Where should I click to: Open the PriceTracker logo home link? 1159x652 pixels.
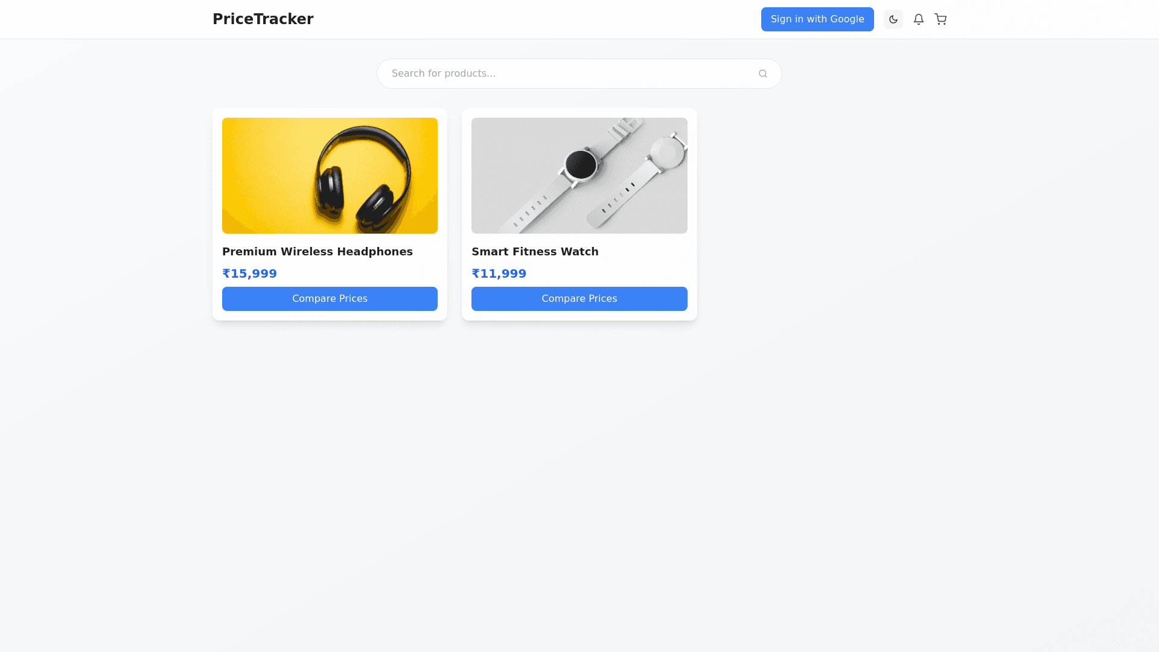(x=263, y=19)
